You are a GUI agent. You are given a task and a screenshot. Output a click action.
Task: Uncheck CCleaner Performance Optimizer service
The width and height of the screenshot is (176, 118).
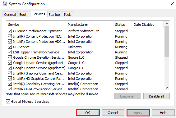[10, 31]
